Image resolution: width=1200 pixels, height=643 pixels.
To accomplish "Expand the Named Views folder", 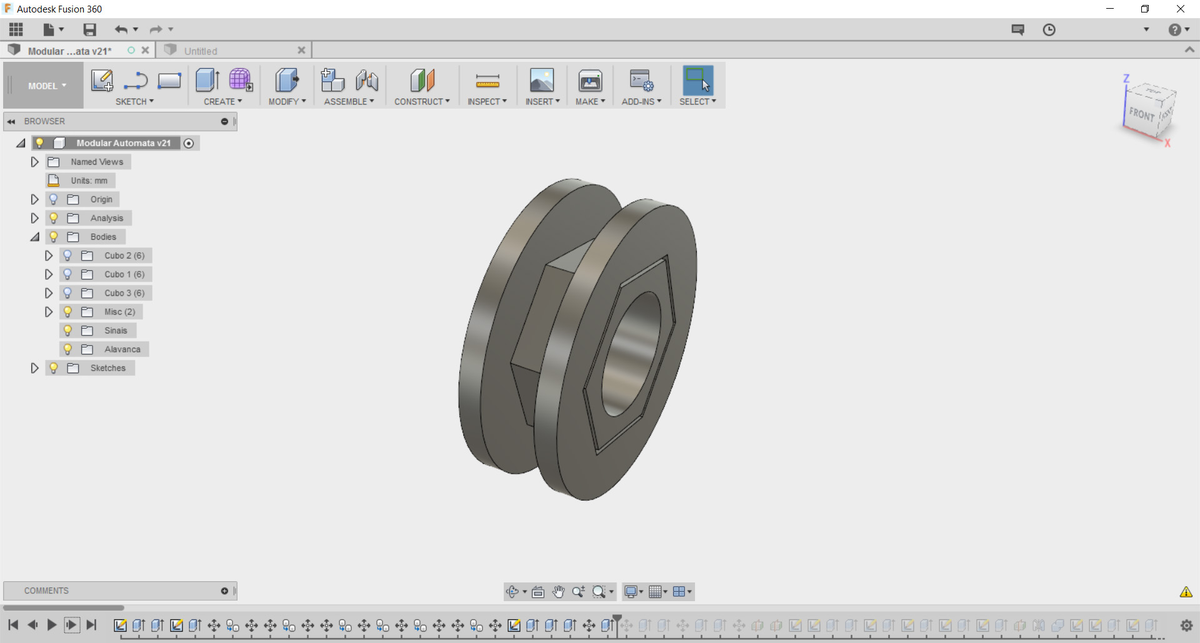I will (x=35, y=162).
